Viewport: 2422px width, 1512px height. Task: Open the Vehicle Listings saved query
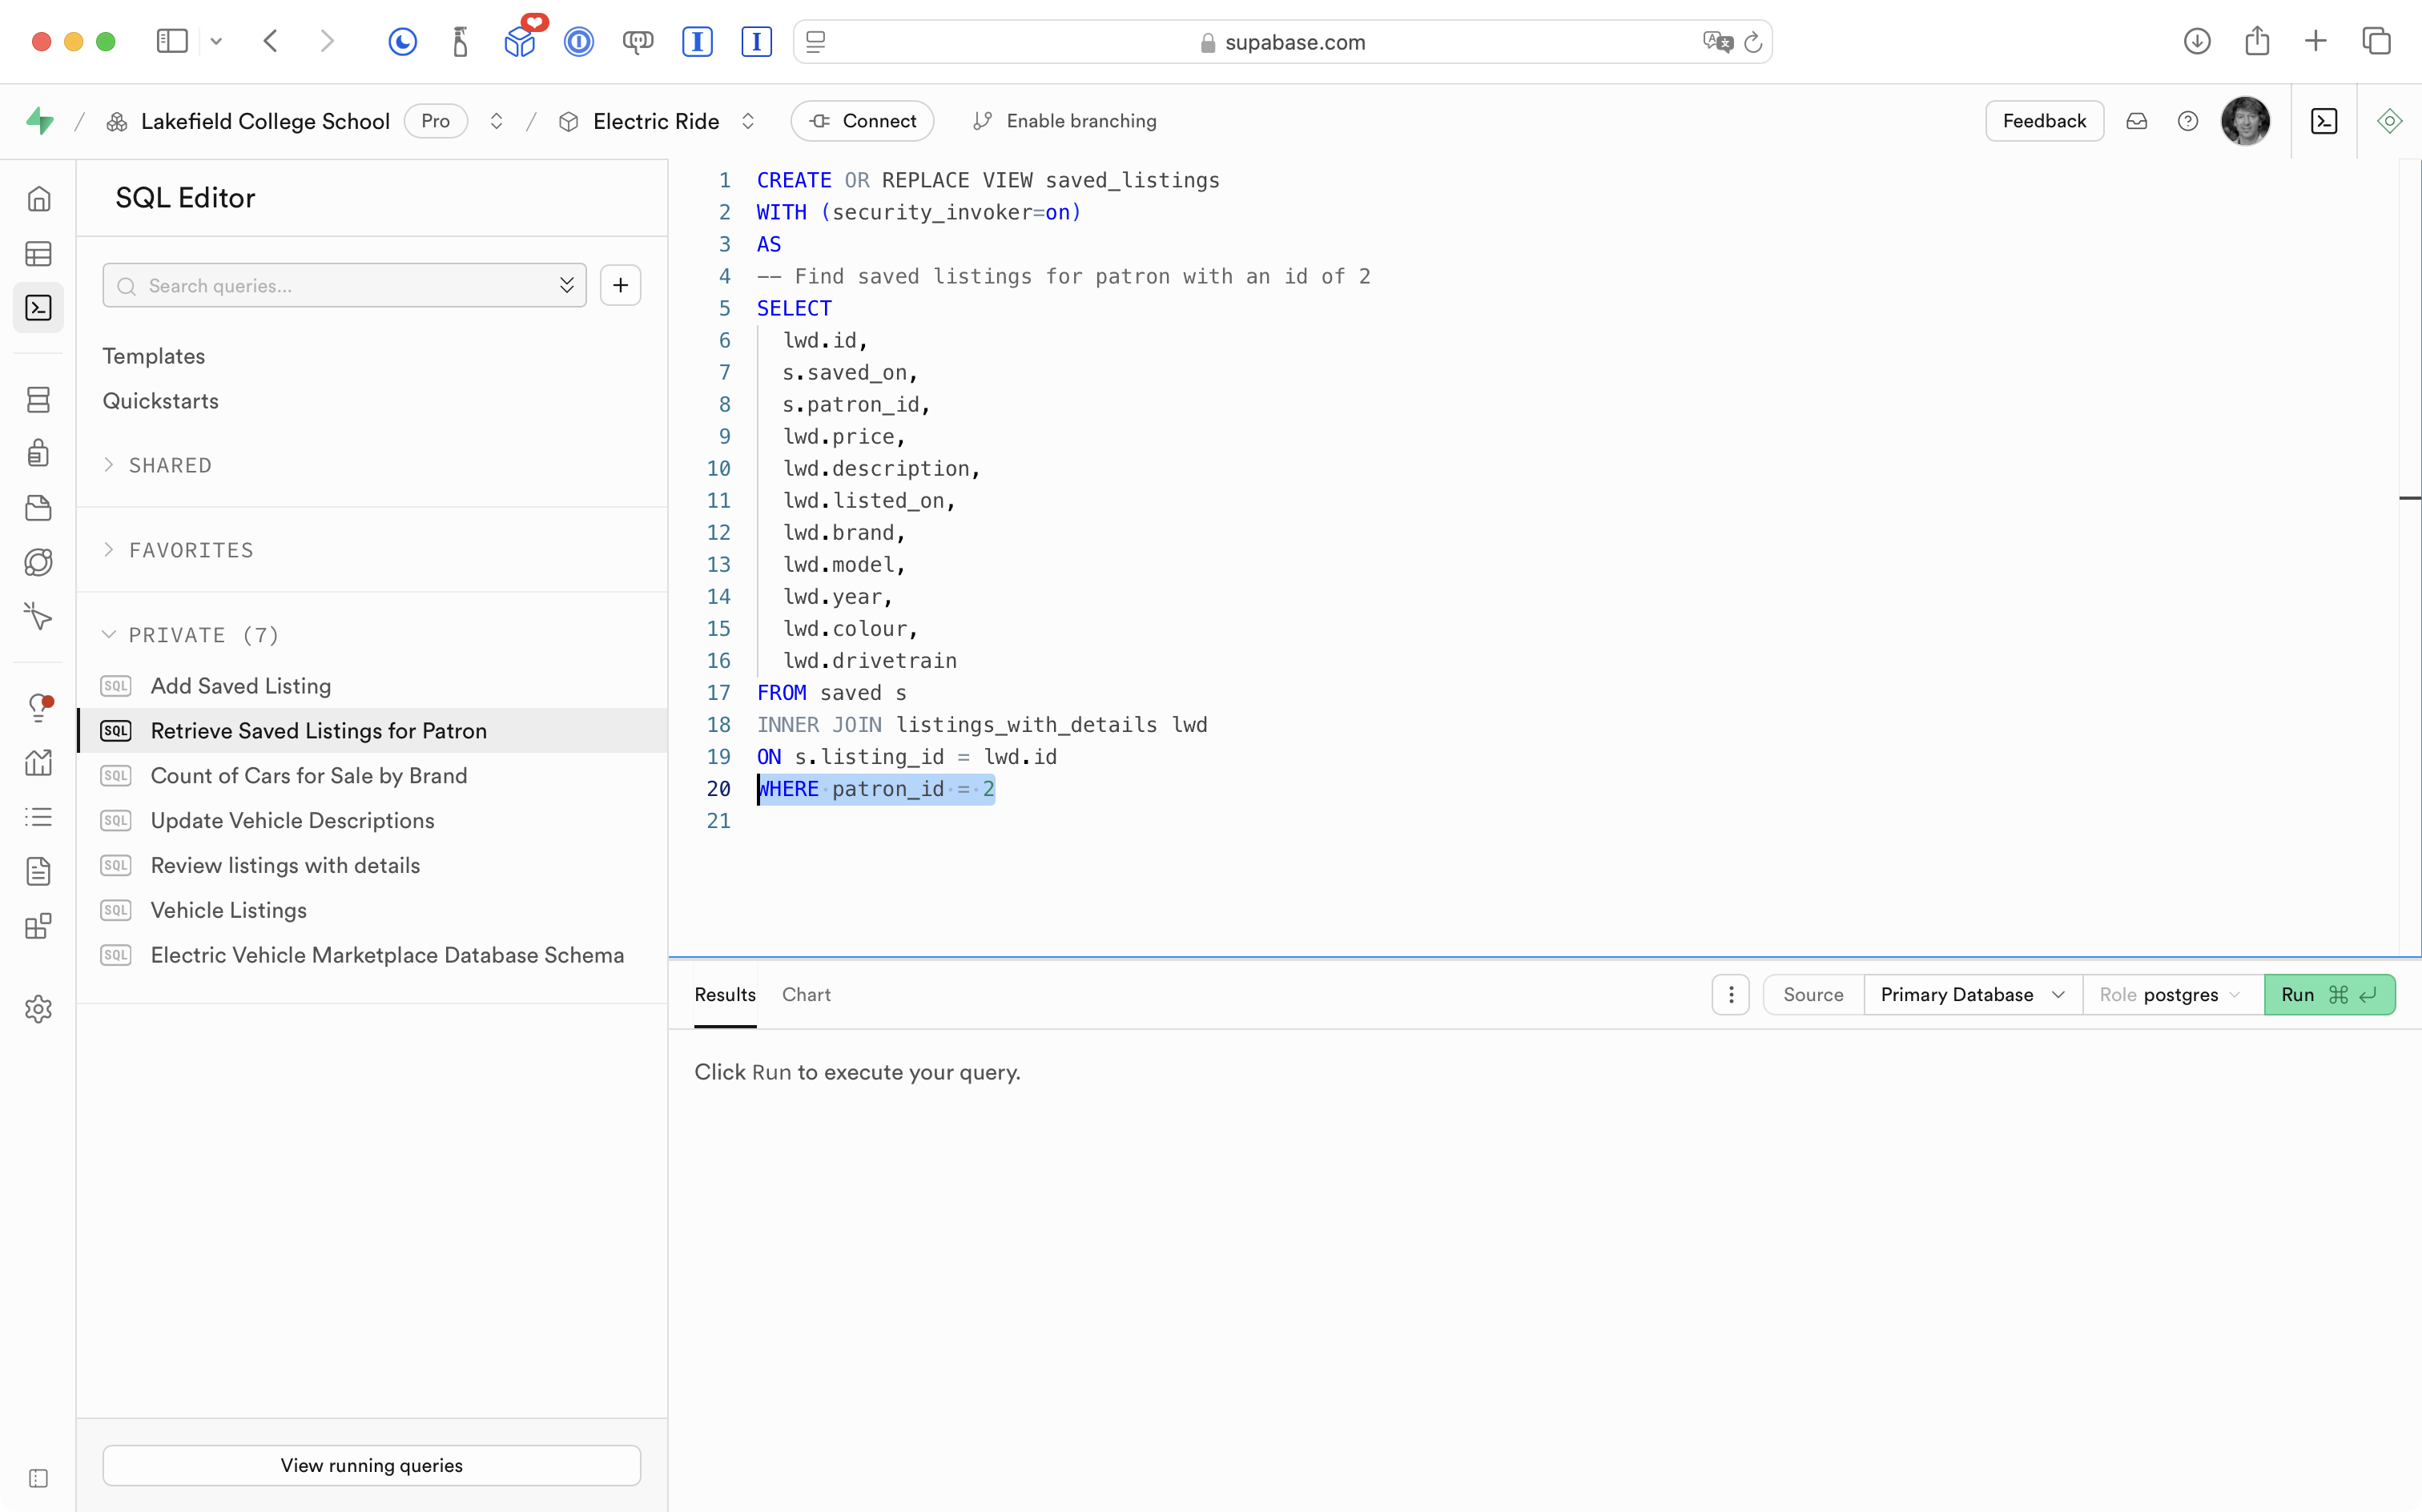point(229,910)
